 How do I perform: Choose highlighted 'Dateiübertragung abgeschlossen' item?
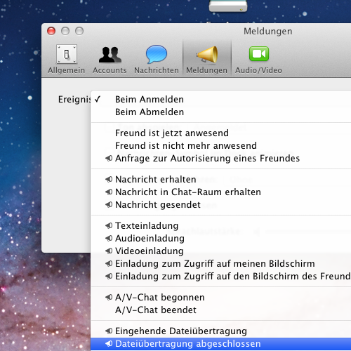point(221,344)
